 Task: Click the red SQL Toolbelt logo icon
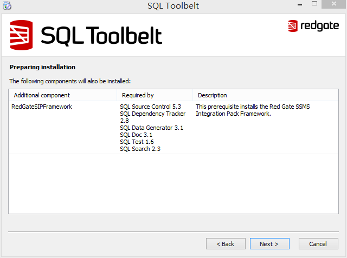click(22, 35)
